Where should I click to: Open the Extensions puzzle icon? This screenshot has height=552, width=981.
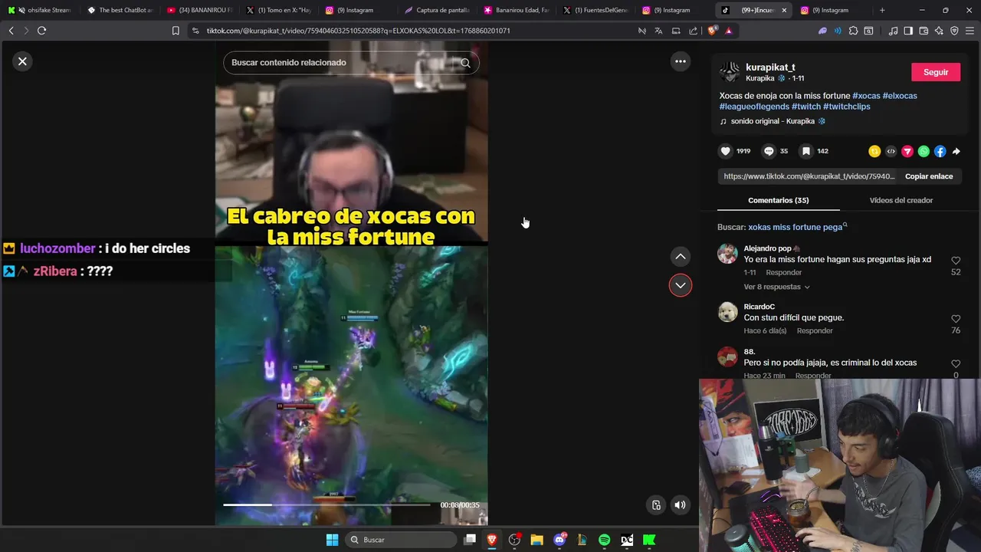click(x=853, y=31)
